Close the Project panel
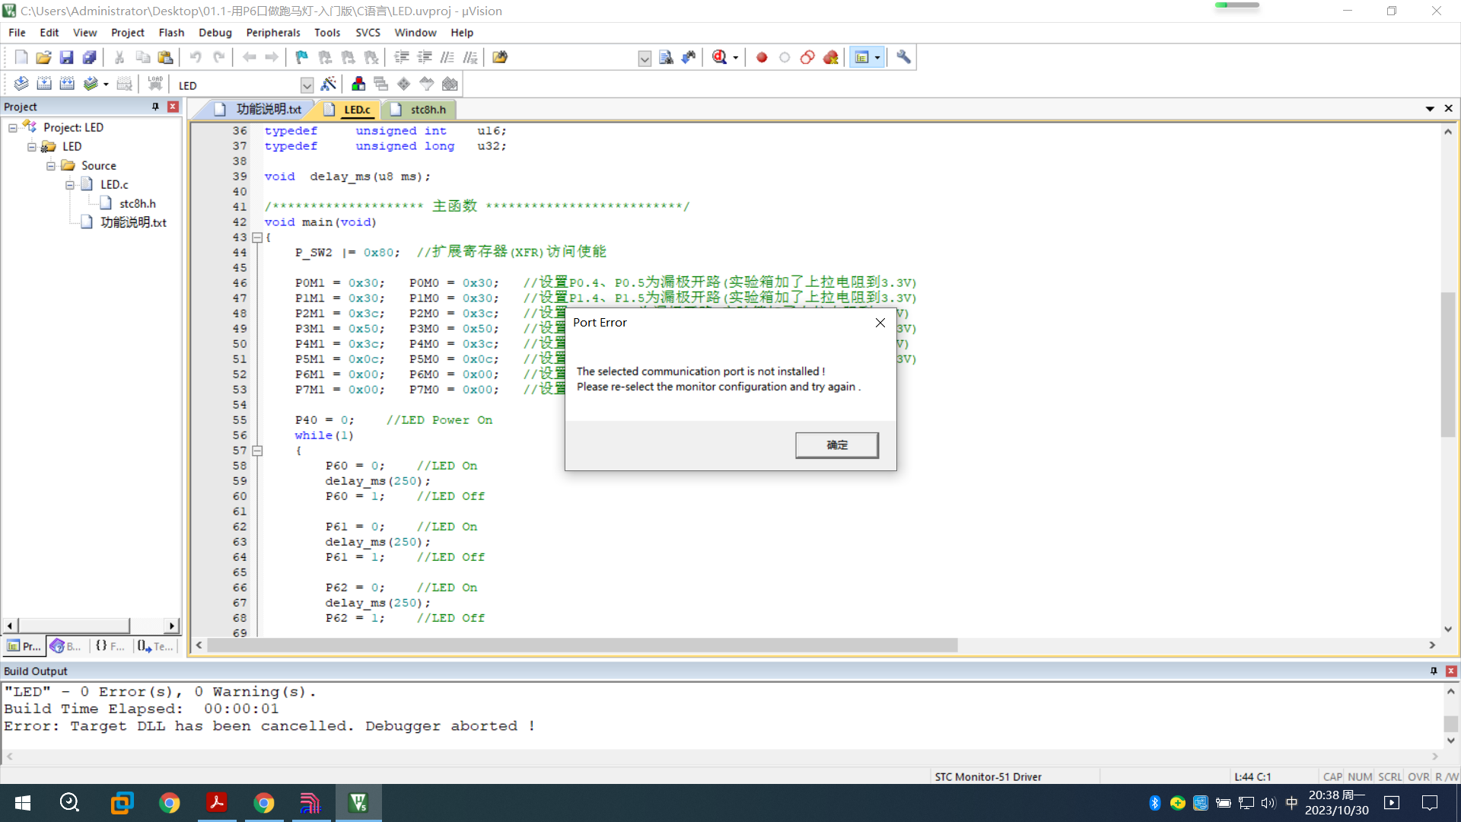The height and width of the screenshot is (822, 1461). (x=173, y=107)
